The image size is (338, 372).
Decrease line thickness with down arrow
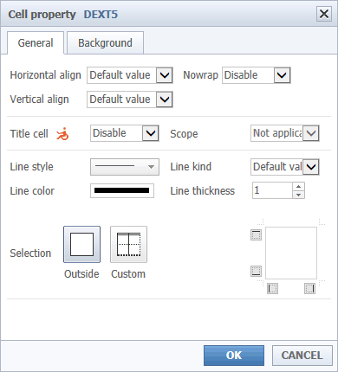299,195
